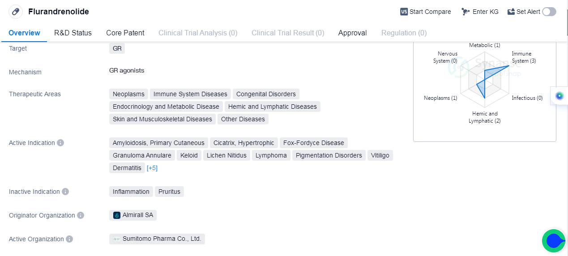Click the Start Compare VS icon
568x256 pixels.
(x=404, y=12)
